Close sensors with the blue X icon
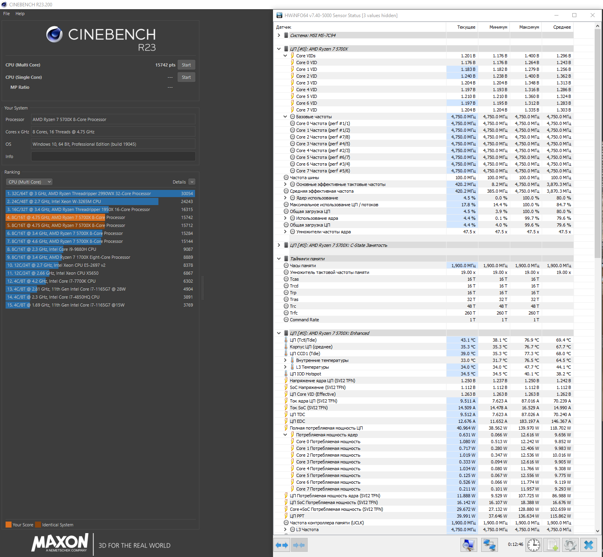Viewport: 603px width, 557px height. click(x=589, y=545)
